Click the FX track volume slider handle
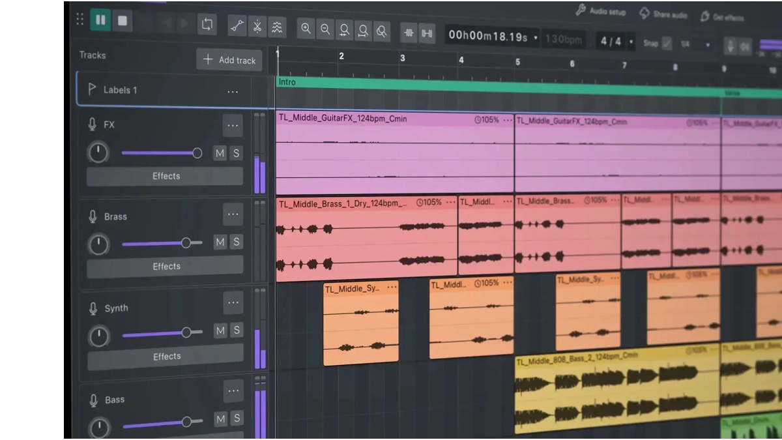 197,153
